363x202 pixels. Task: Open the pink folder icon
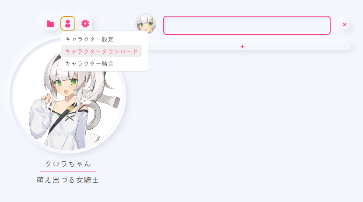(50, 24)
